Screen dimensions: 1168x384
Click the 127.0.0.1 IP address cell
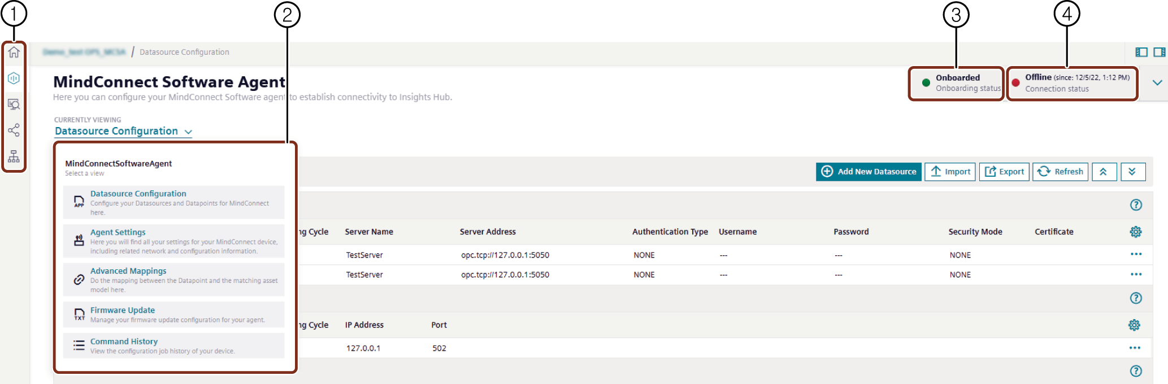click(363, 348)
